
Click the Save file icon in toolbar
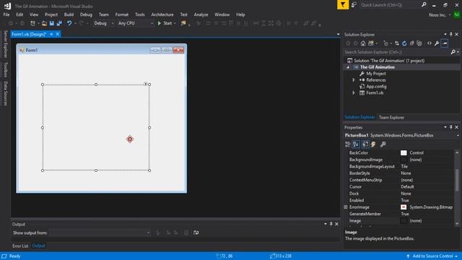click(x=52, y=23)
